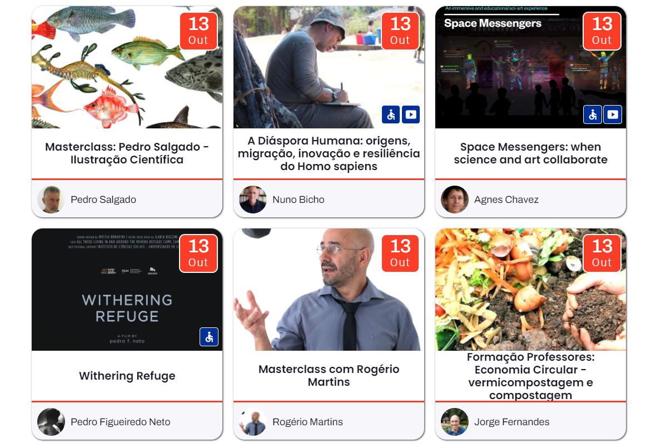Click Agnes Chavez's avatar photo
Screen dimensions: 656x448
pos(454,200)
